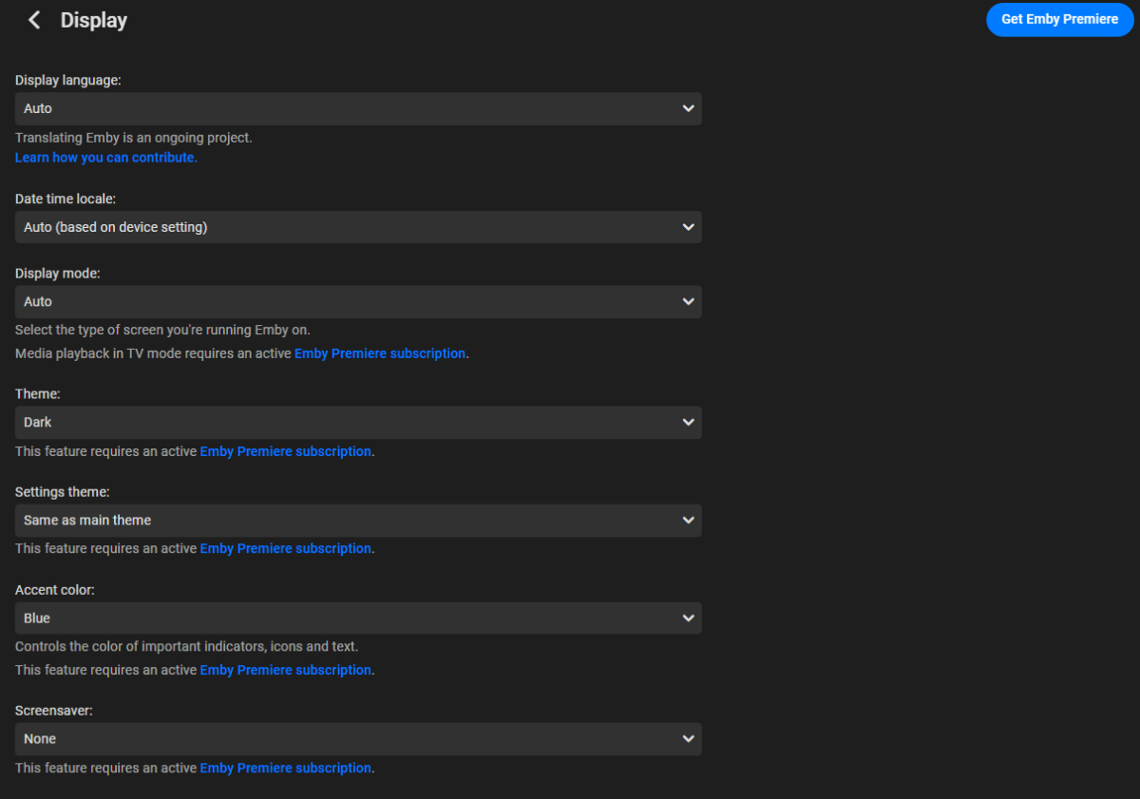Open the Screensaver dropdown set to None
1140x799 pixels.
pyautogui.click(x=358, y=738)
